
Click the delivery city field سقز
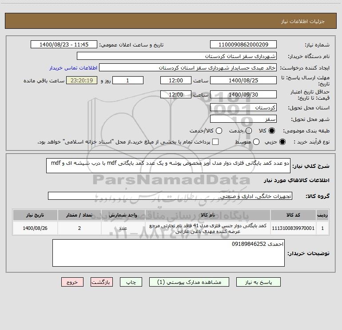(243, 119)
